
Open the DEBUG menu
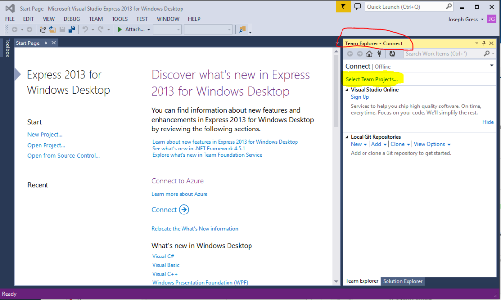point(71,19)
